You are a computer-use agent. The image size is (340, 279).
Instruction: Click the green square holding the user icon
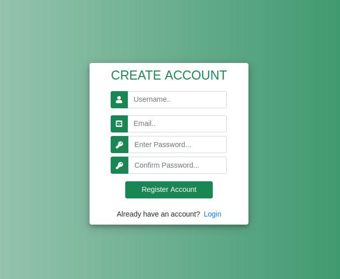[x=119, y=100]
